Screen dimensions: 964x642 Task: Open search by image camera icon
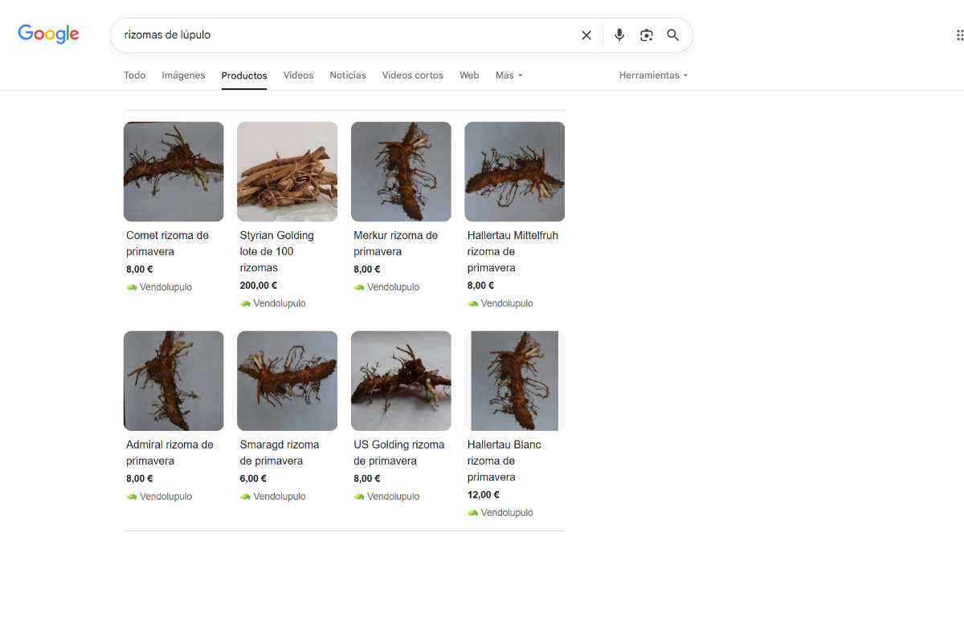pyautogui.click(x=647, y=35)
